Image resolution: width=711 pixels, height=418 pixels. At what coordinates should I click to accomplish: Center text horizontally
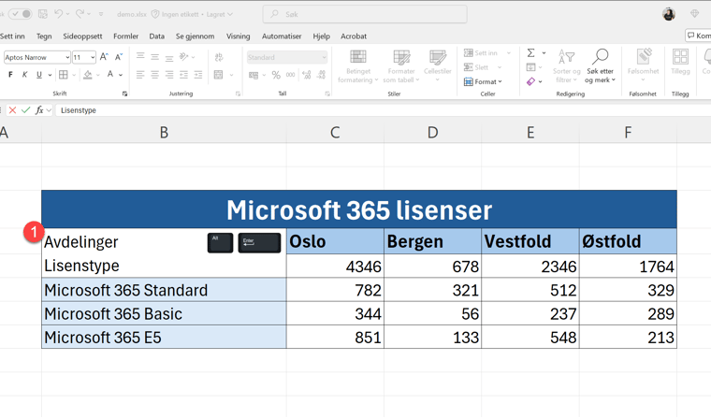click(155, 75)
